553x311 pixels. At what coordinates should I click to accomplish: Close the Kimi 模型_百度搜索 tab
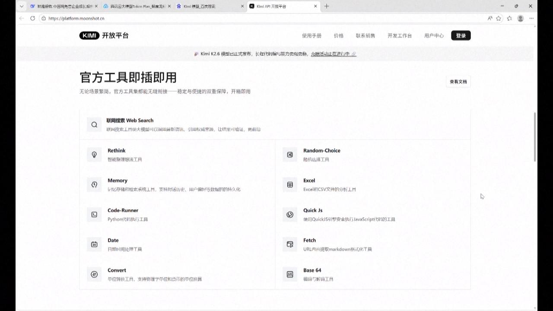click(242, 6)
